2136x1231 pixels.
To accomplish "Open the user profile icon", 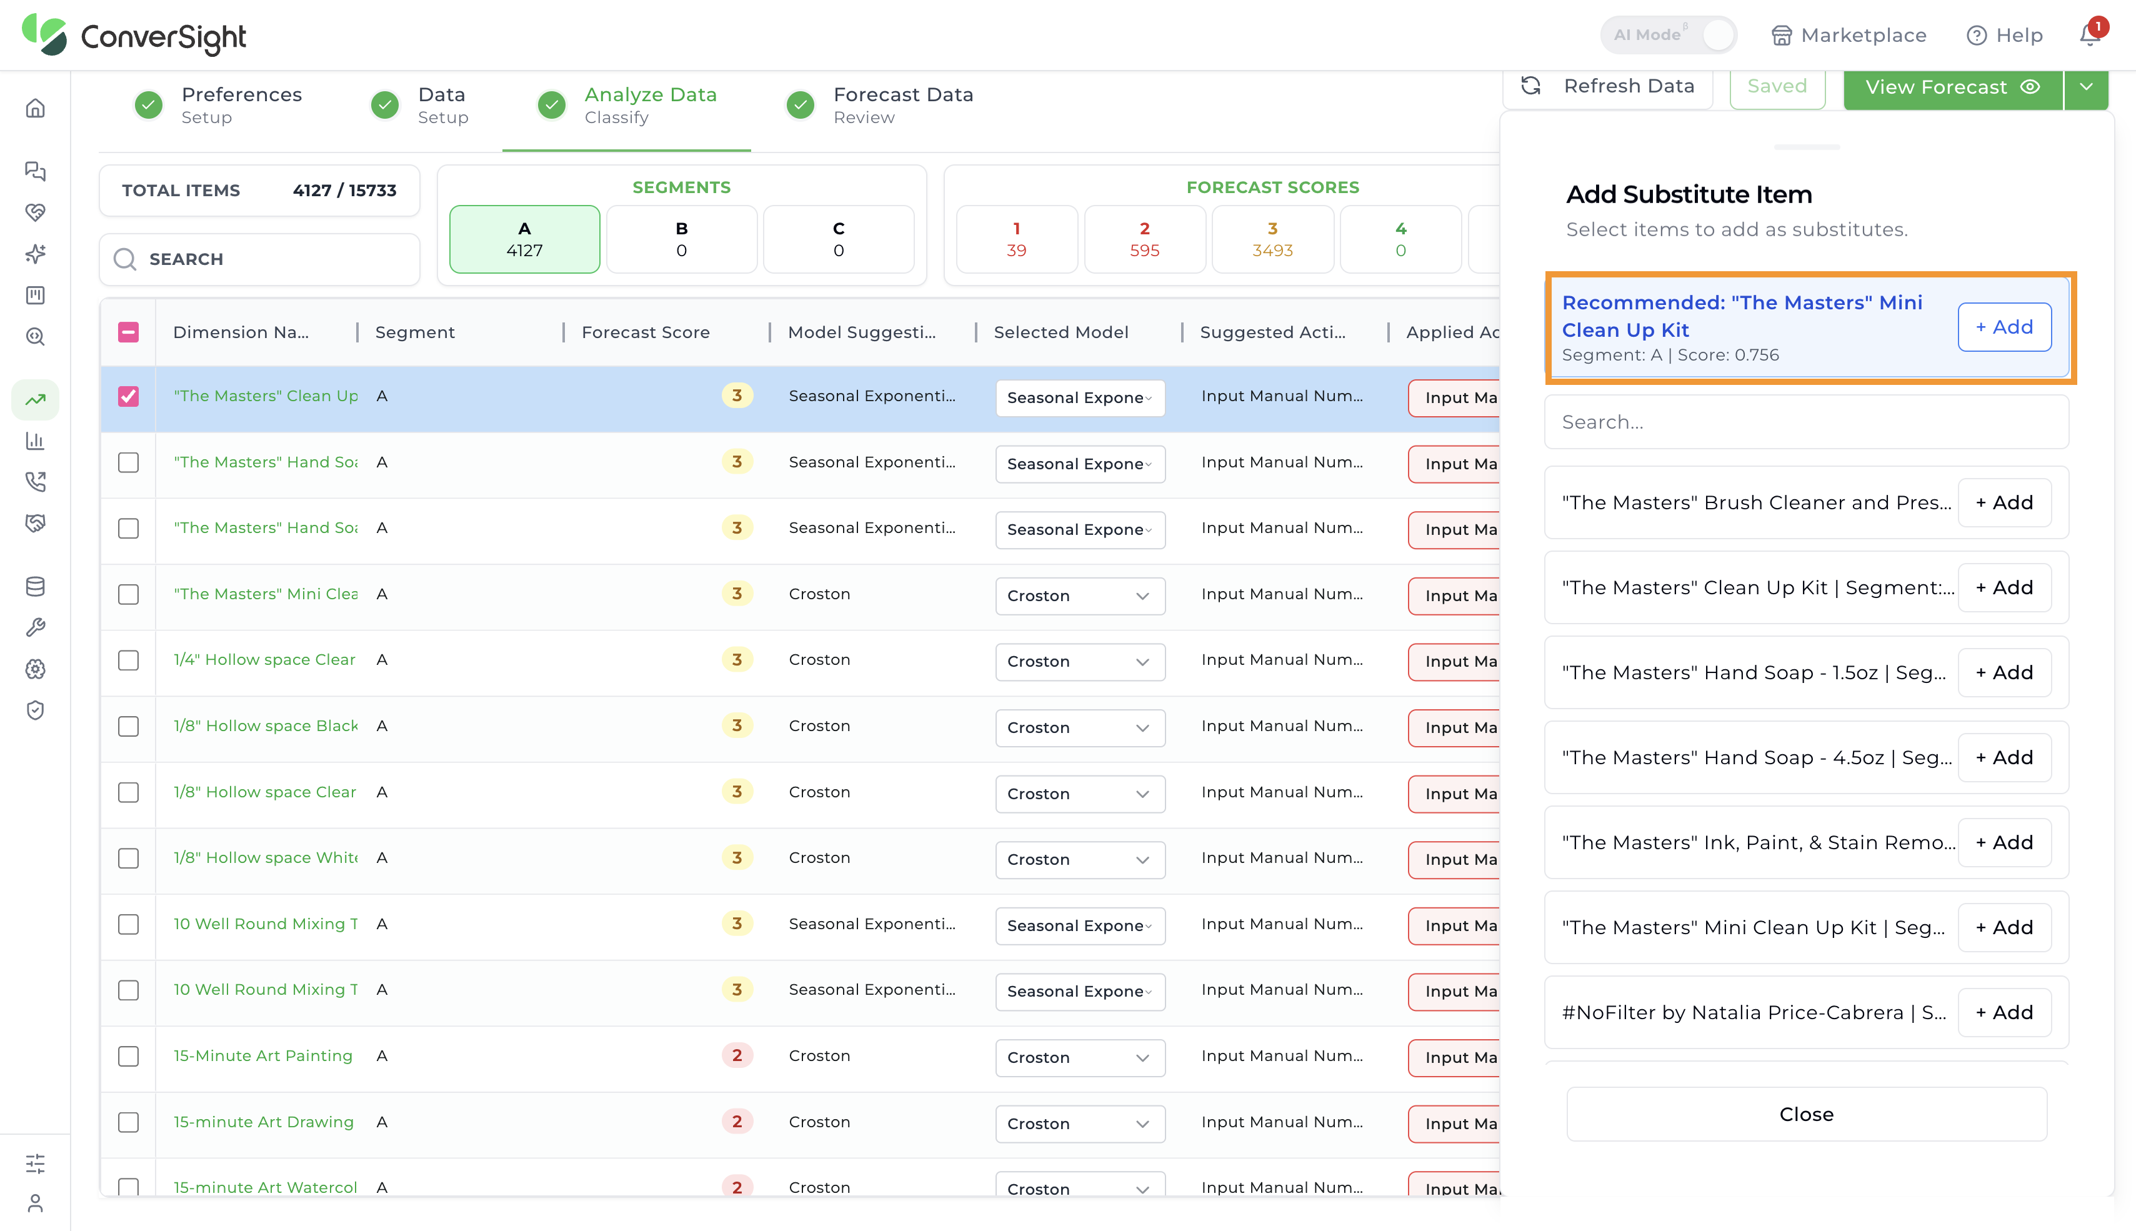I will pyautogui.click(x=34, y=1203).
